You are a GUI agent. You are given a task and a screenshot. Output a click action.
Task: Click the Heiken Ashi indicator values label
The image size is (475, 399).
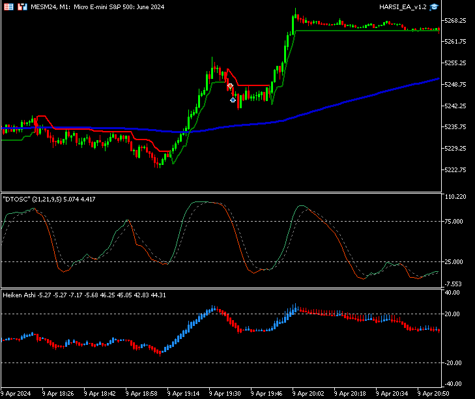84,295
